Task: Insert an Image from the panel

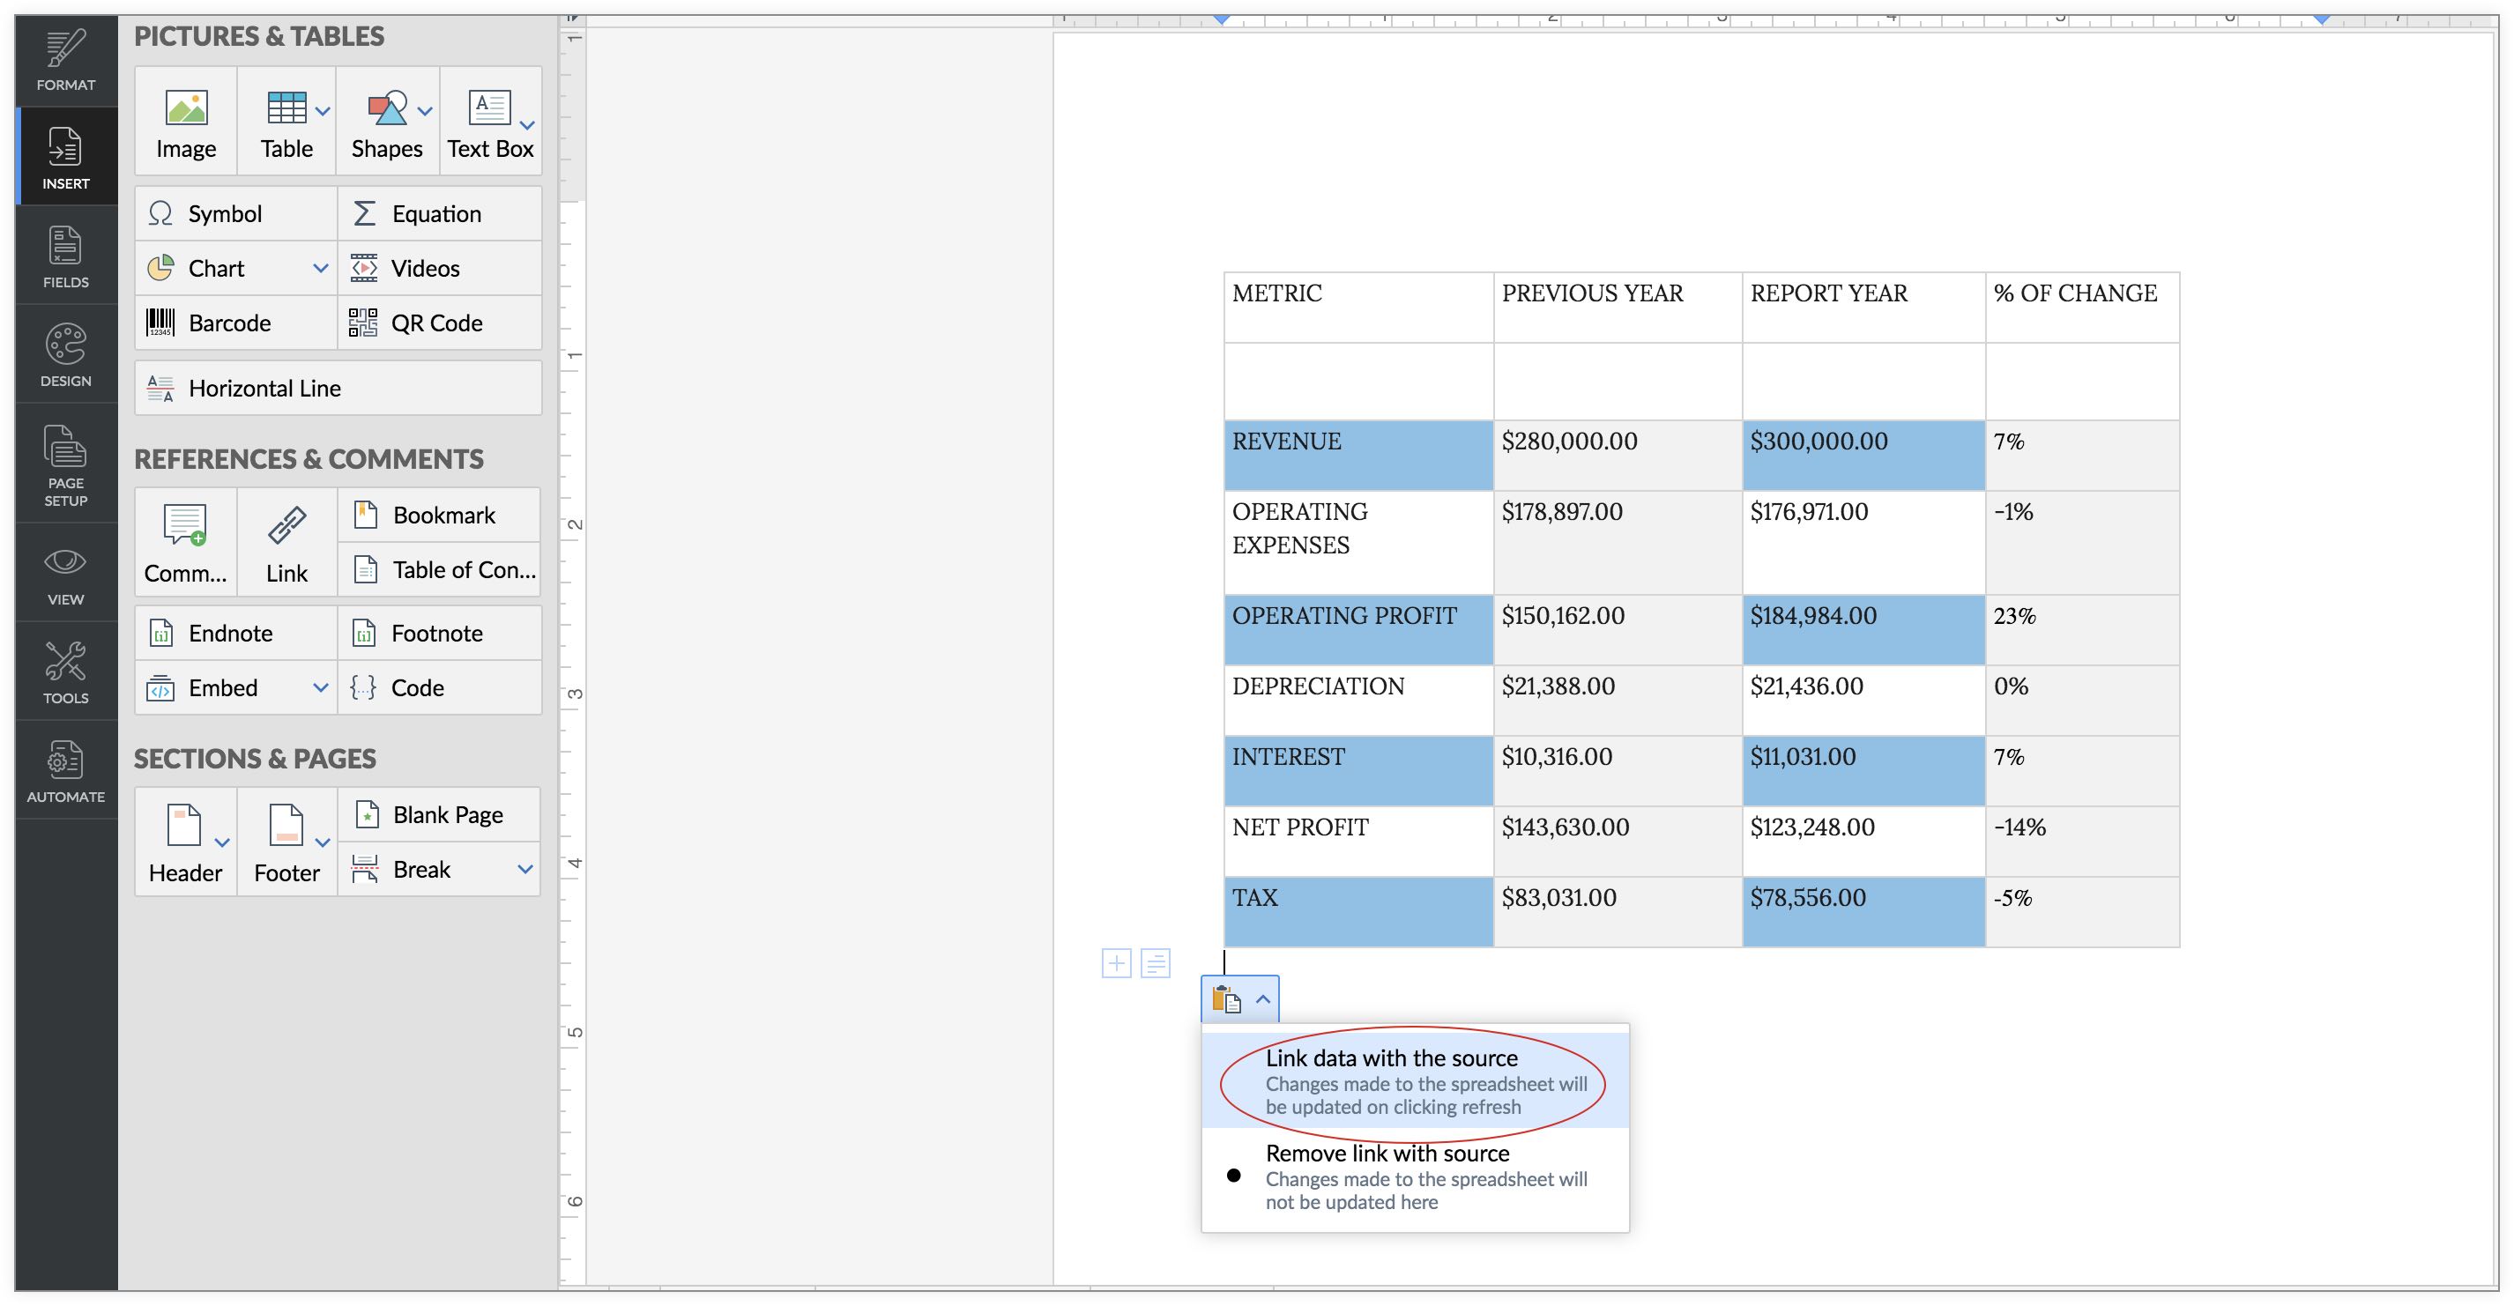Action: click(x=185, y=122)
